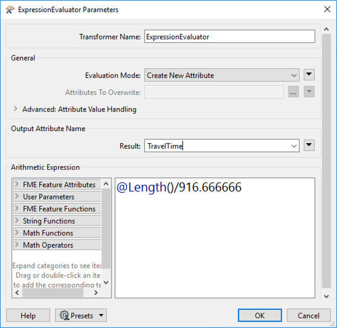Click the dialog vertical scrollbar thumb
The height and width of the screenshot is (328, 337).
pyautogui.click(x=326, y=161)
